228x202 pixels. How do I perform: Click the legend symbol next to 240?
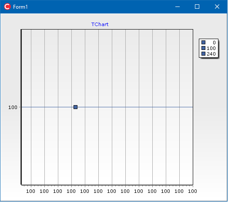[204, 54]
